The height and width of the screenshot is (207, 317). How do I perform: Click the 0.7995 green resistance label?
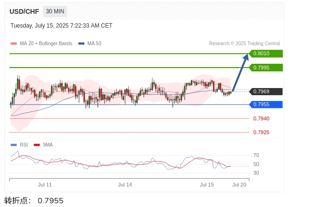[266, 68]
